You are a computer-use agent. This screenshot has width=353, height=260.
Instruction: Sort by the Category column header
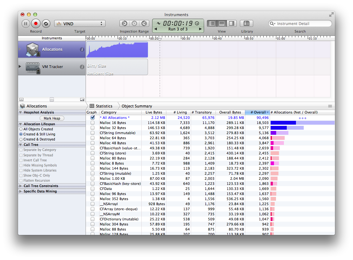120,112
